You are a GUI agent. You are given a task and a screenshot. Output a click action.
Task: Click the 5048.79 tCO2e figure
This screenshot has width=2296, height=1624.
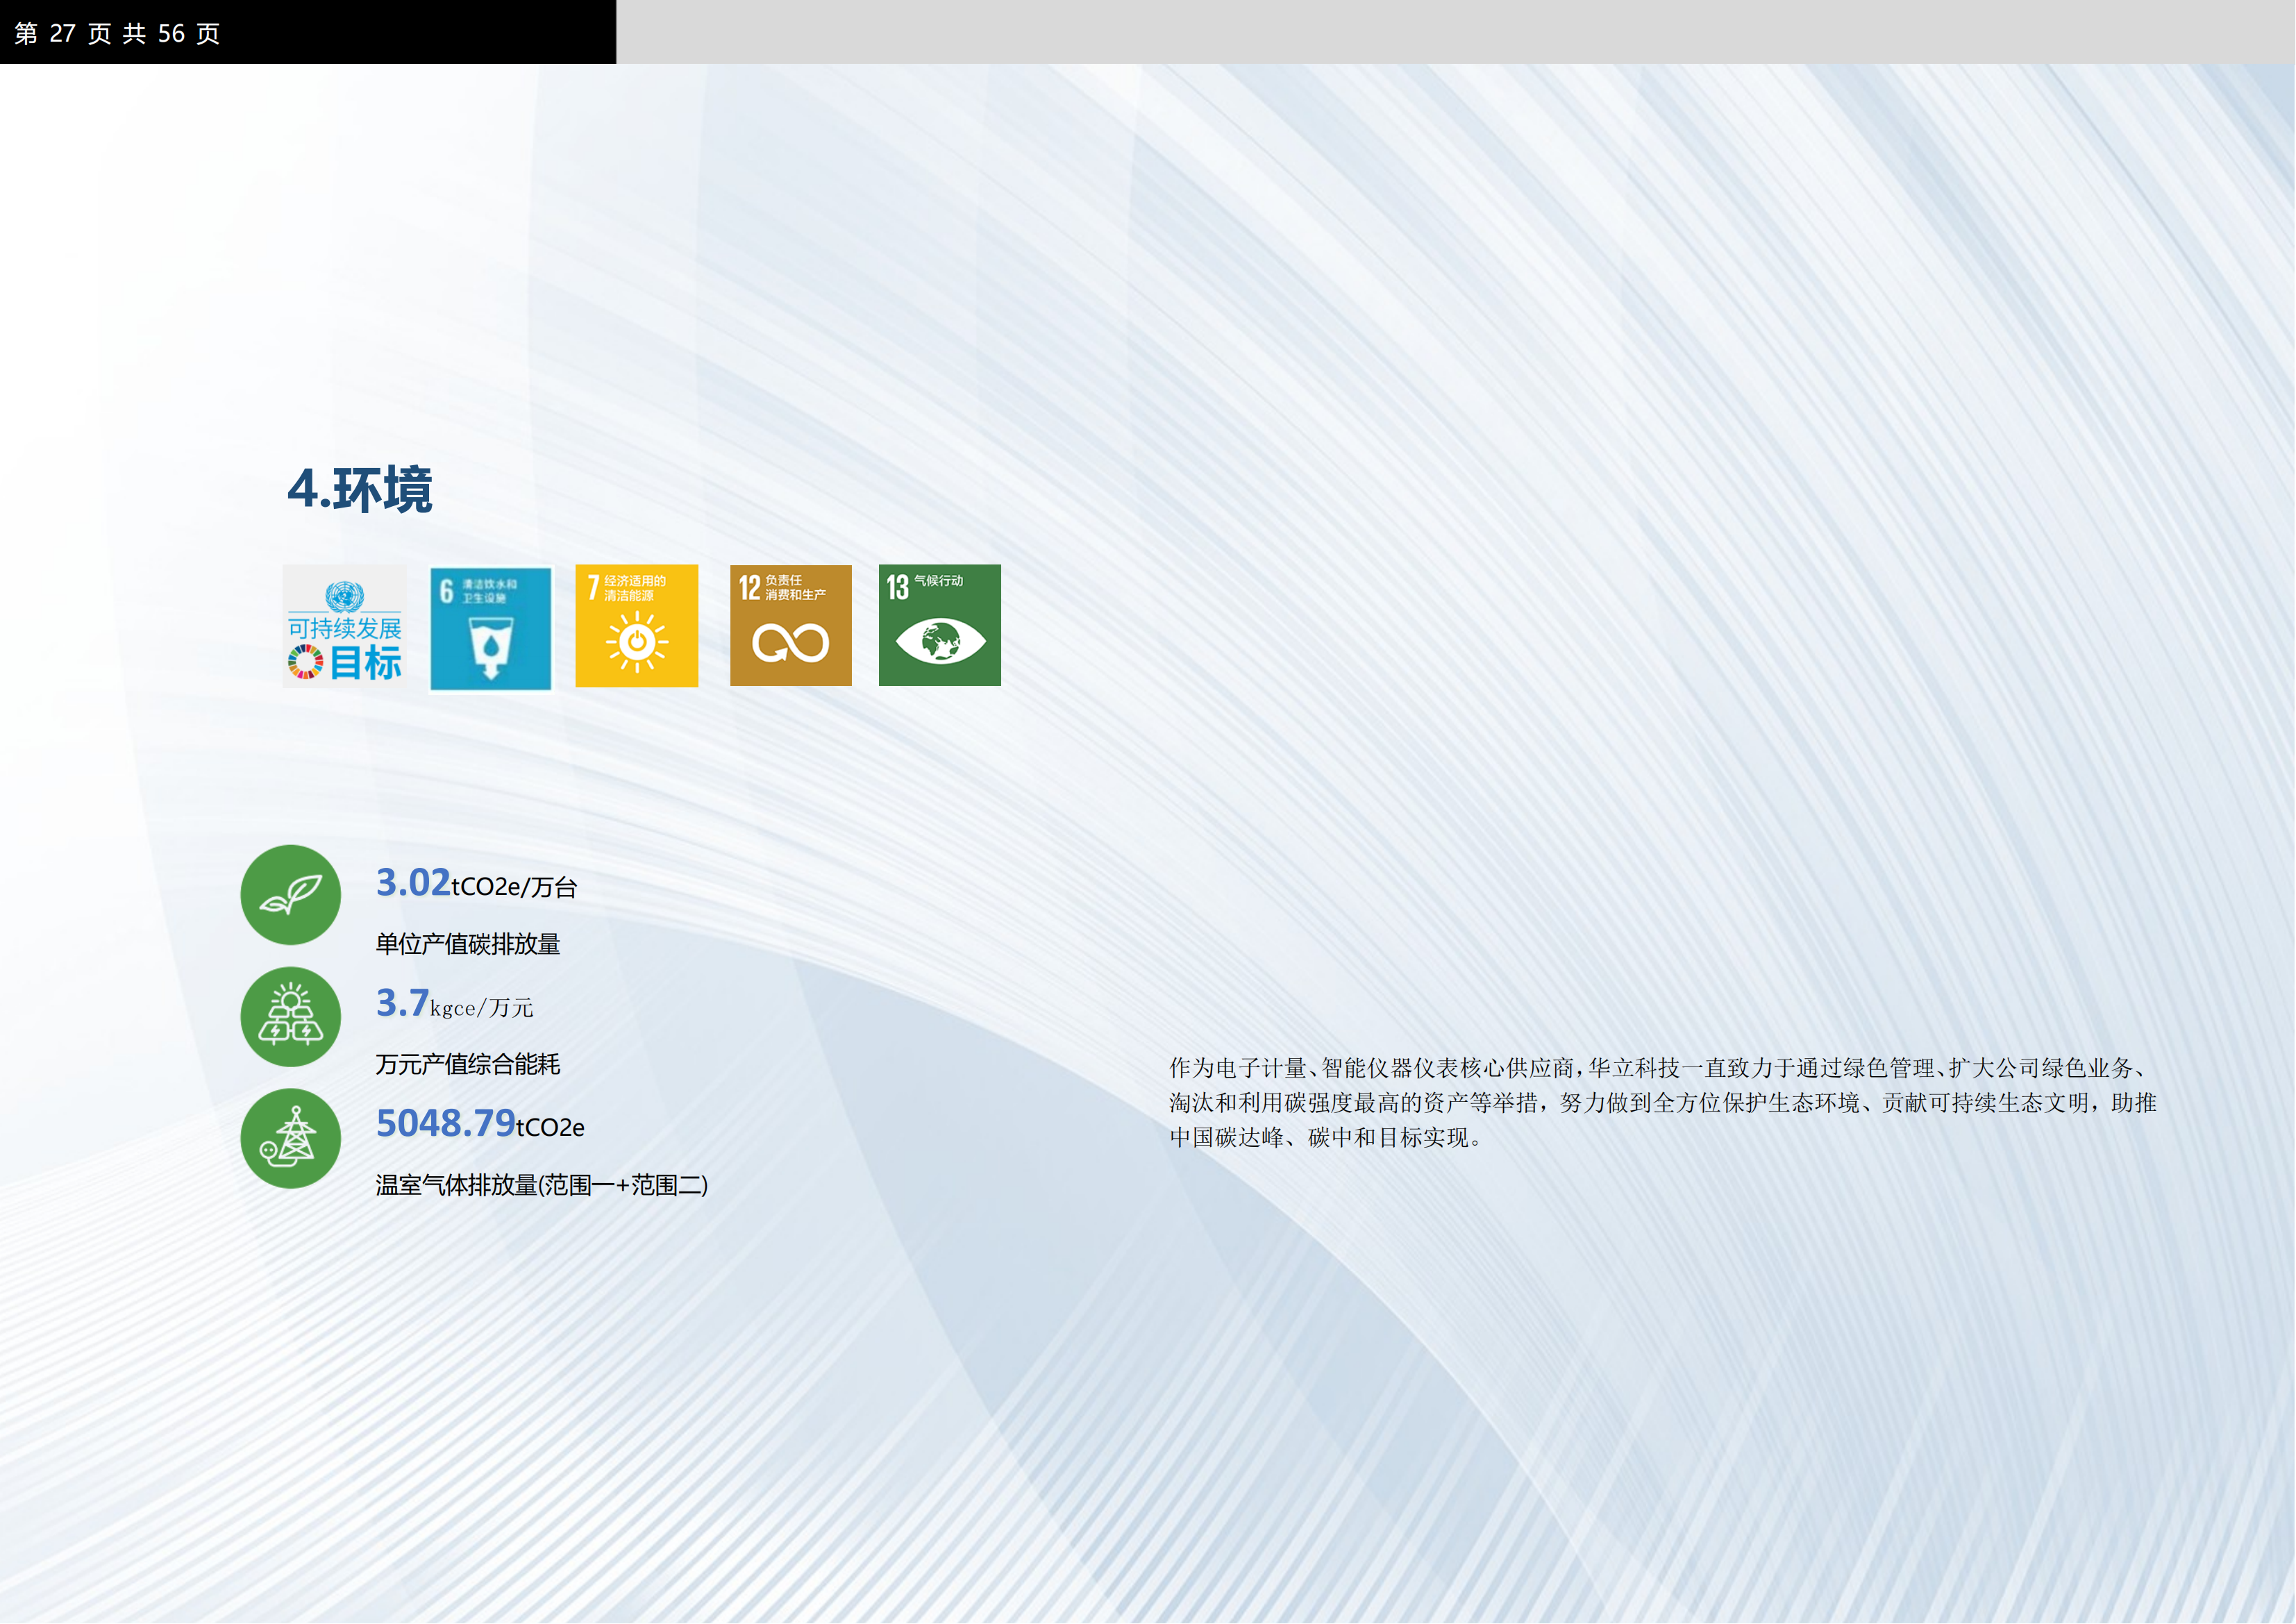[480, 1124]
